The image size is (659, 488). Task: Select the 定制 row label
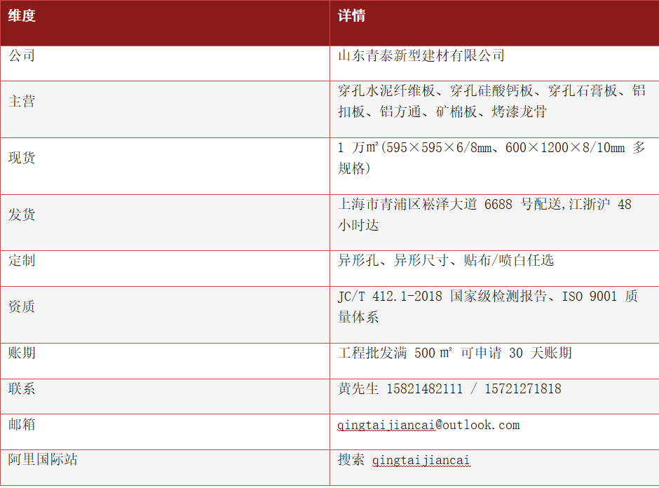click(22, 261)
